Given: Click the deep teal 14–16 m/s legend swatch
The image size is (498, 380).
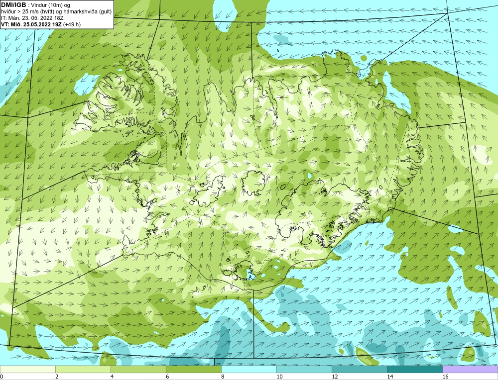Looking at the screenshot, I should (414, 369).
